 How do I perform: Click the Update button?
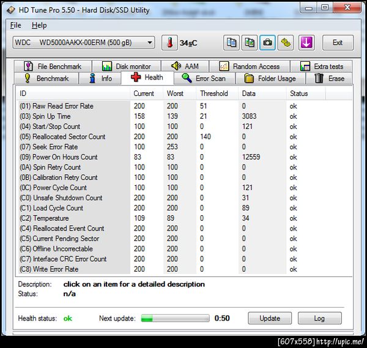tap(270, 318)
